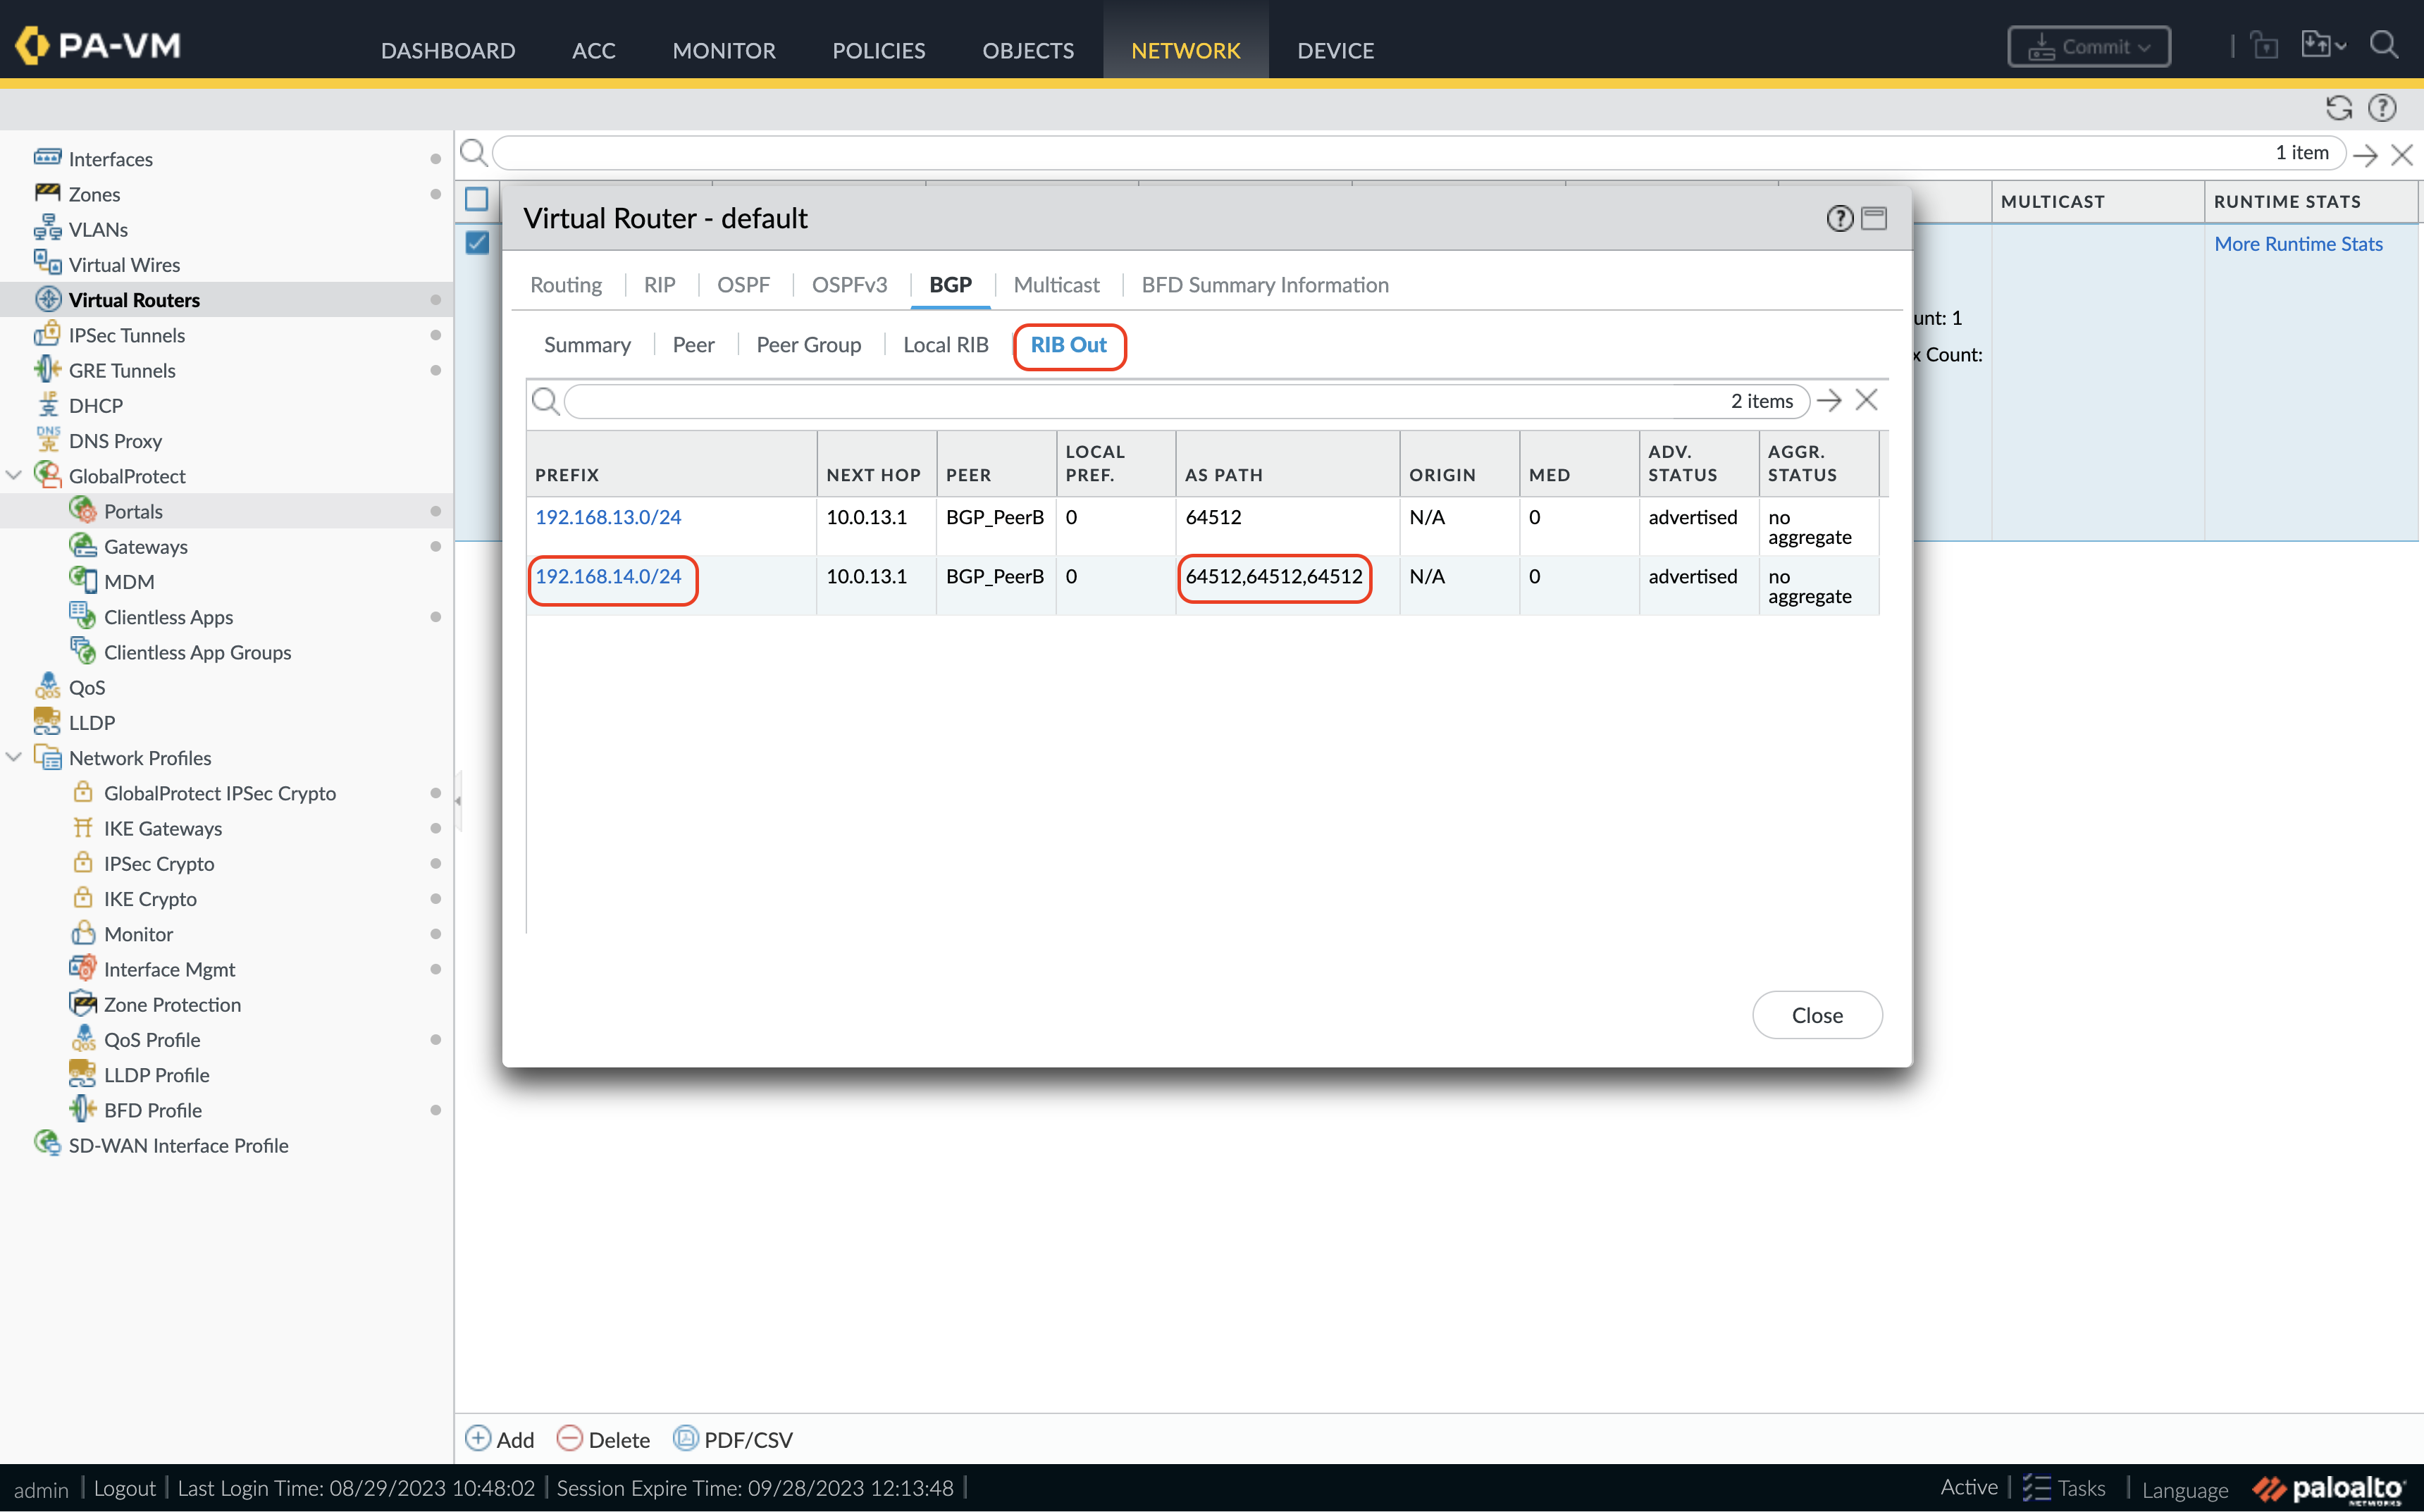Click the Interfaces icon in the sidebar
Viewport: 2424px width, 1512px height.
point(47,158)
